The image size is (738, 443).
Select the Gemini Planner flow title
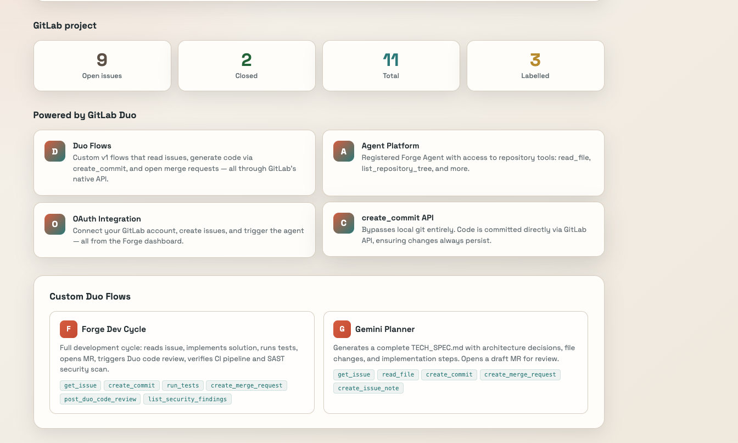click(x=385, y=329)
